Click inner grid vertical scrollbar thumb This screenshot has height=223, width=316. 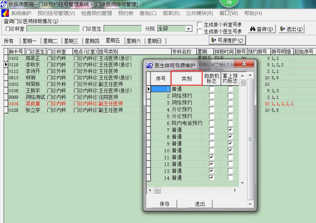[x=242, y=83]
